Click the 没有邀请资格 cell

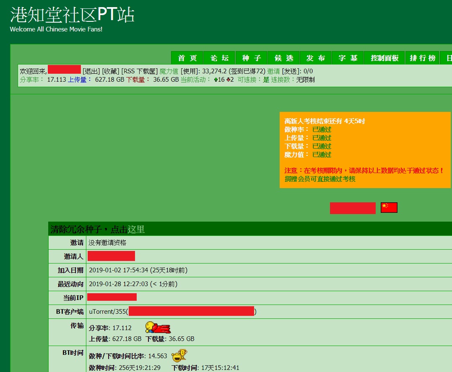pyautogui.click(x=107, y=243)
